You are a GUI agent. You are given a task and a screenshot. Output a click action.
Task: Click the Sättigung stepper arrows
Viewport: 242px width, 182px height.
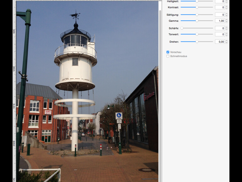click(x=227, y=15)
